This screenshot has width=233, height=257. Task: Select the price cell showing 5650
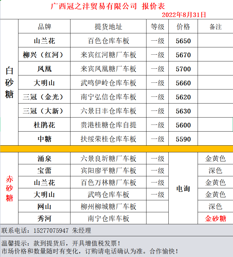tap(183, 41)
